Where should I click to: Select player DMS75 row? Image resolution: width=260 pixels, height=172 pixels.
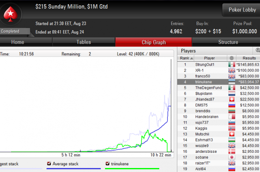[x=219, y=105]
